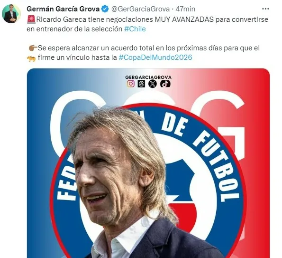Click the pointing hand emoji
The width and height of the screenshot is (282, 258).
33,48
